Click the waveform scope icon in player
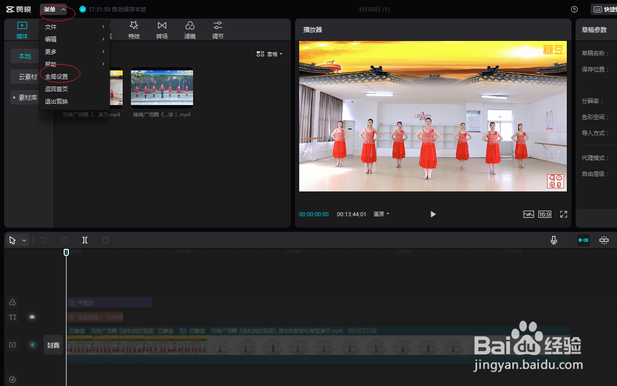The image size is (617, 386). 528,214
